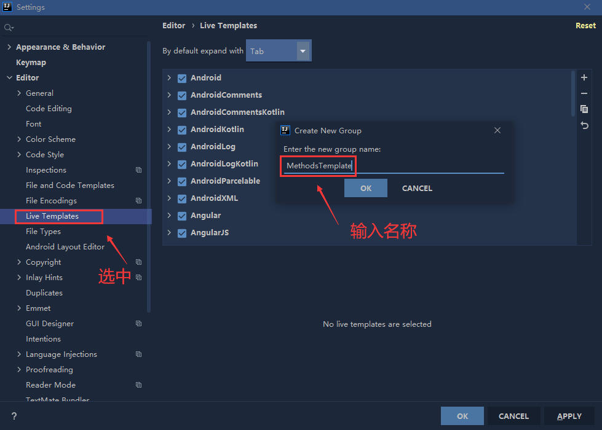Select the Angular row label
Screen dimensions: 602x430
point(206,216)
